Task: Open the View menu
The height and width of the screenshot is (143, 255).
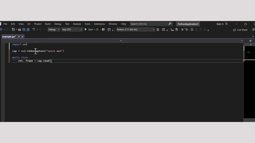Action: click(x=21, y=24)
